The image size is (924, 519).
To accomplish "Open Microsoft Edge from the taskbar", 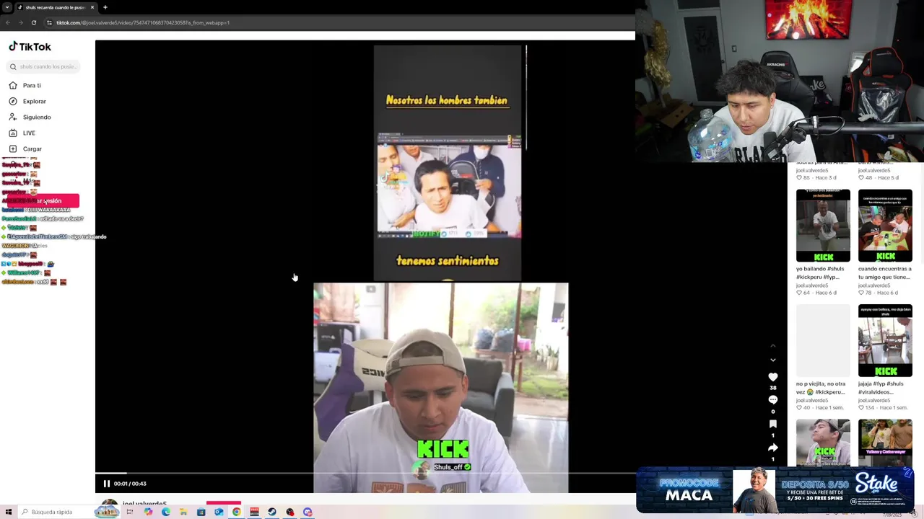I will 166,512.
